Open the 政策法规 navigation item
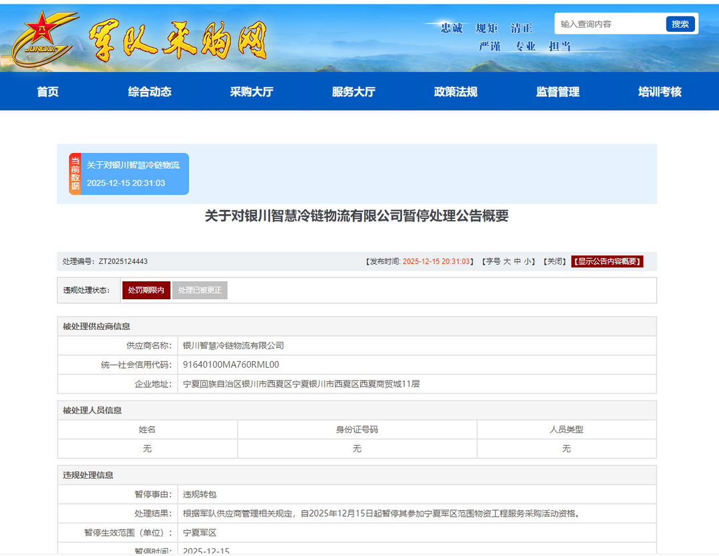Image resolution: width=719 pixels, height=556 pixels. [455, 92]
